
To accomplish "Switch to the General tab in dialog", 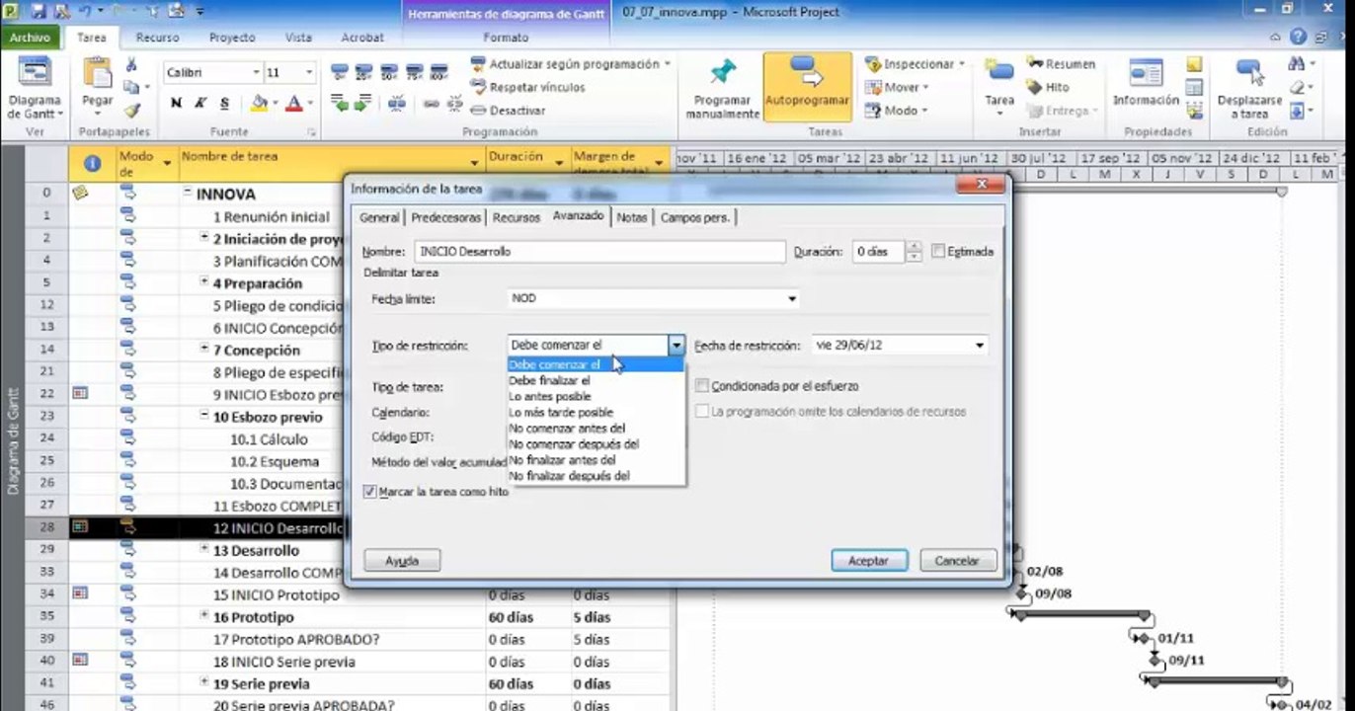I will 379,217.
